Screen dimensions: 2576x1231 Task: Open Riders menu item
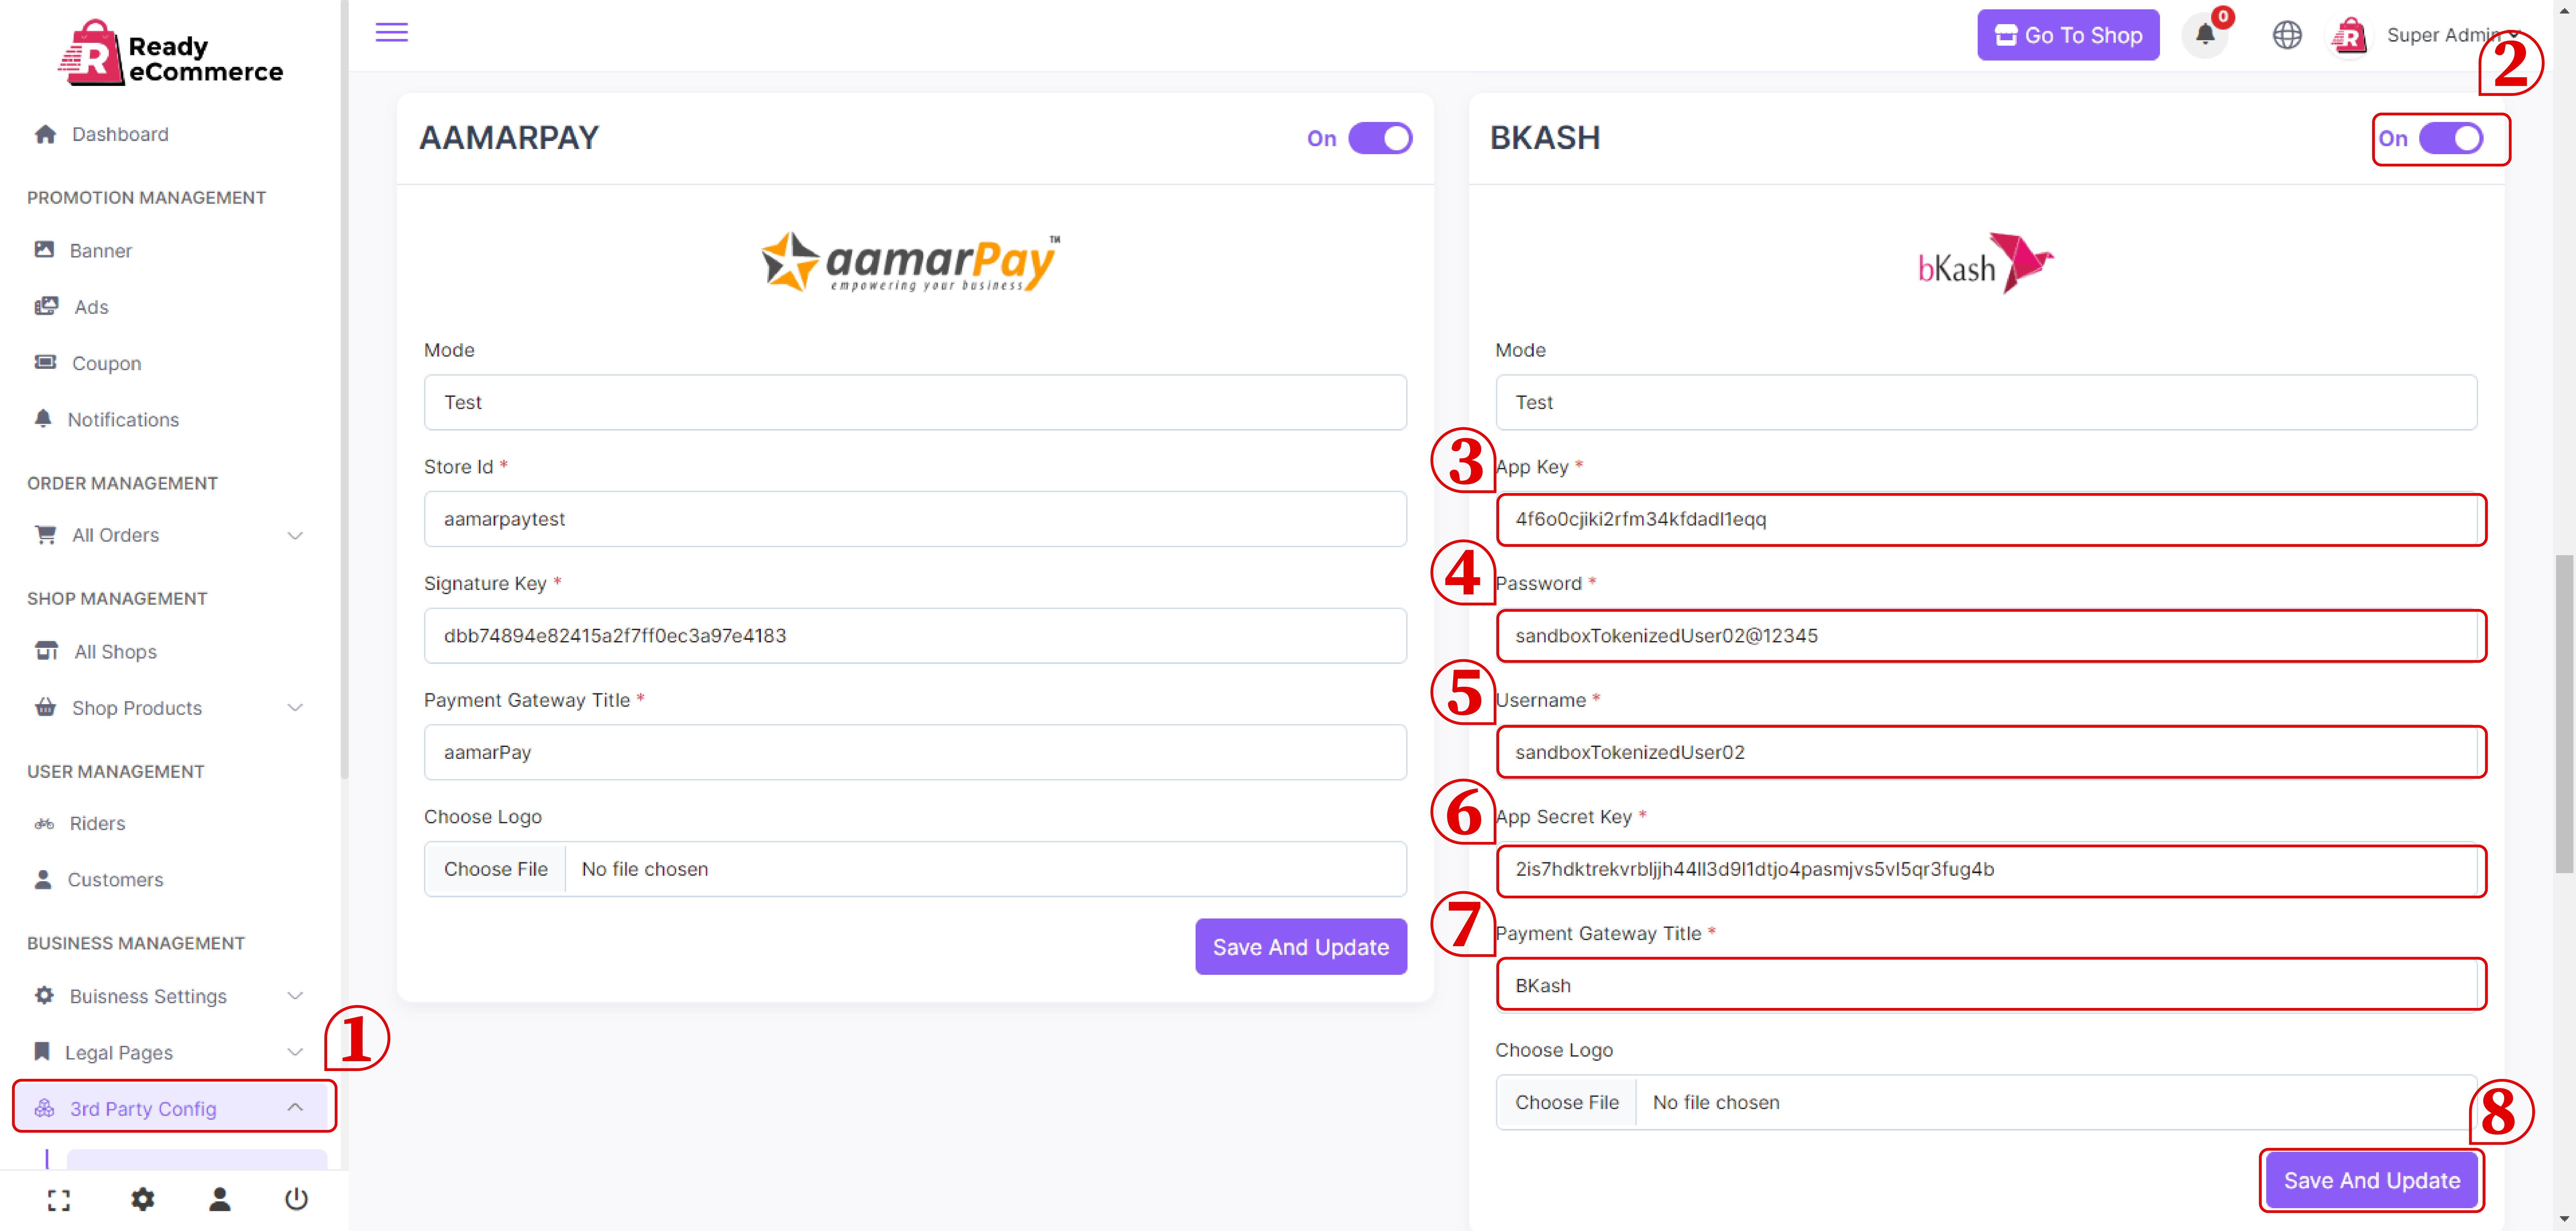(98, 823)
